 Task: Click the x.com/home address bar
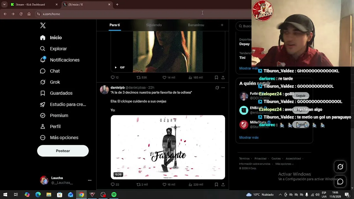point(142,14)
